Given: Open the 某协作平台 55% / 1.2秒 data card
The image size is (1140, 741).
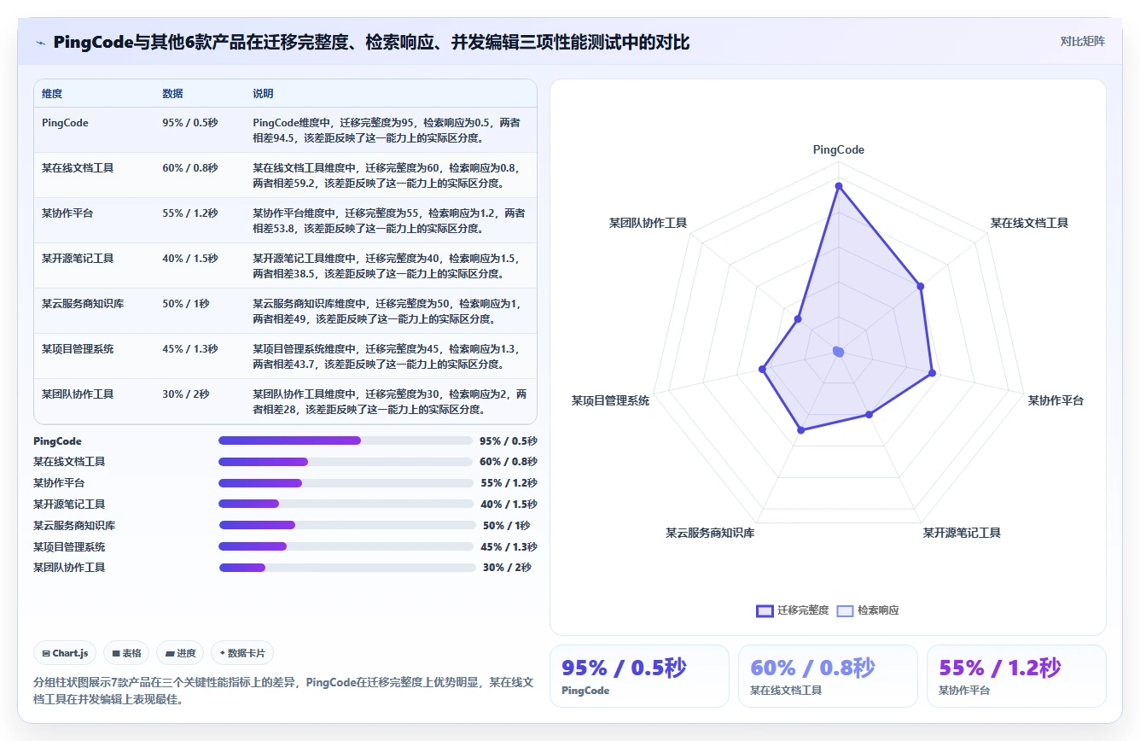Looking at the screenshot, I should point(1016,676).
